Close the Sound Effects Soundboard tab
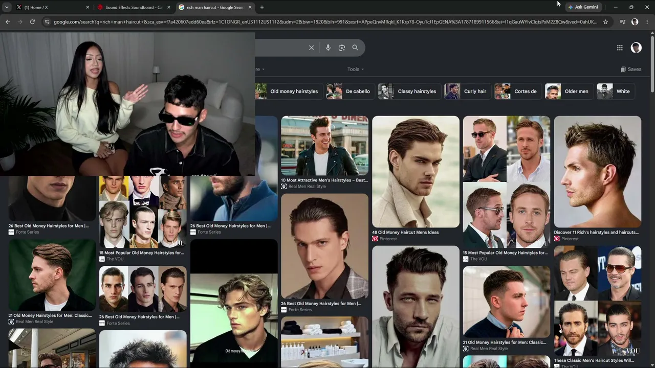 tap(169, 7)
